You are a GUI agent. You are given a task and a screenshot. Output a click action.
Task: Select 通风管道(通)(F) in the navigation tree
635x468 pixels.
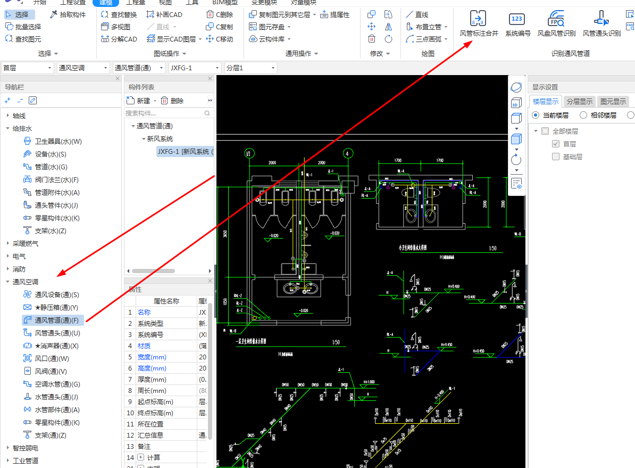pyautogui.click(x=53, y=321)
